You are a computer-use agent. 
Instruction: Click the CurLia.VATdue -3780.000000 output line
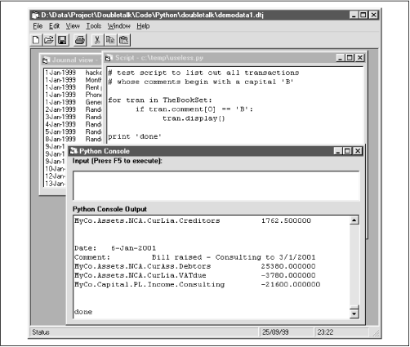tap(195, 275)
